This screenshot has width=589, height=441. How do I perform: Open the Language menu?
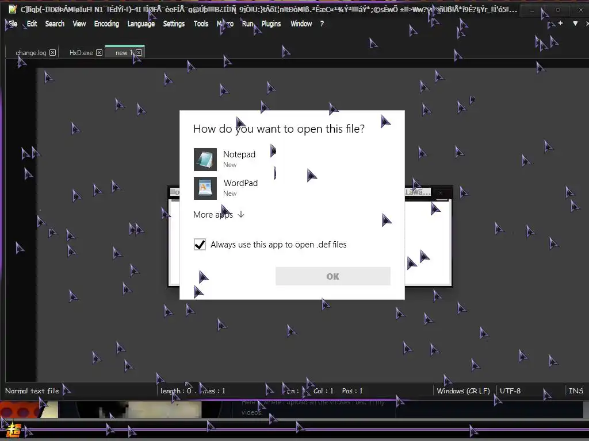pyautogui.click(x=141, y=24)
